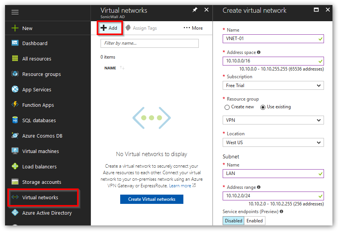Select the Resource groups cube icon
This screenshot has height=232, width=339.
point(15,74)
